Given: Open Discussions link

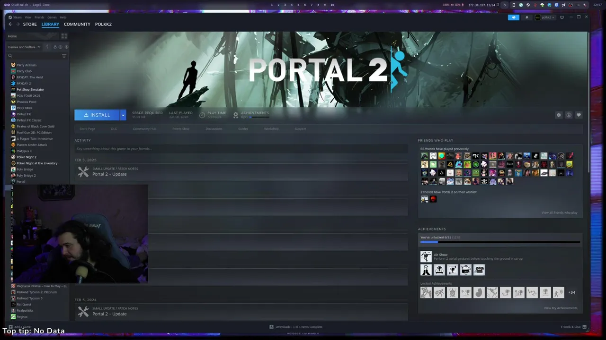Looking at the screenshot, I should (214, 129).
